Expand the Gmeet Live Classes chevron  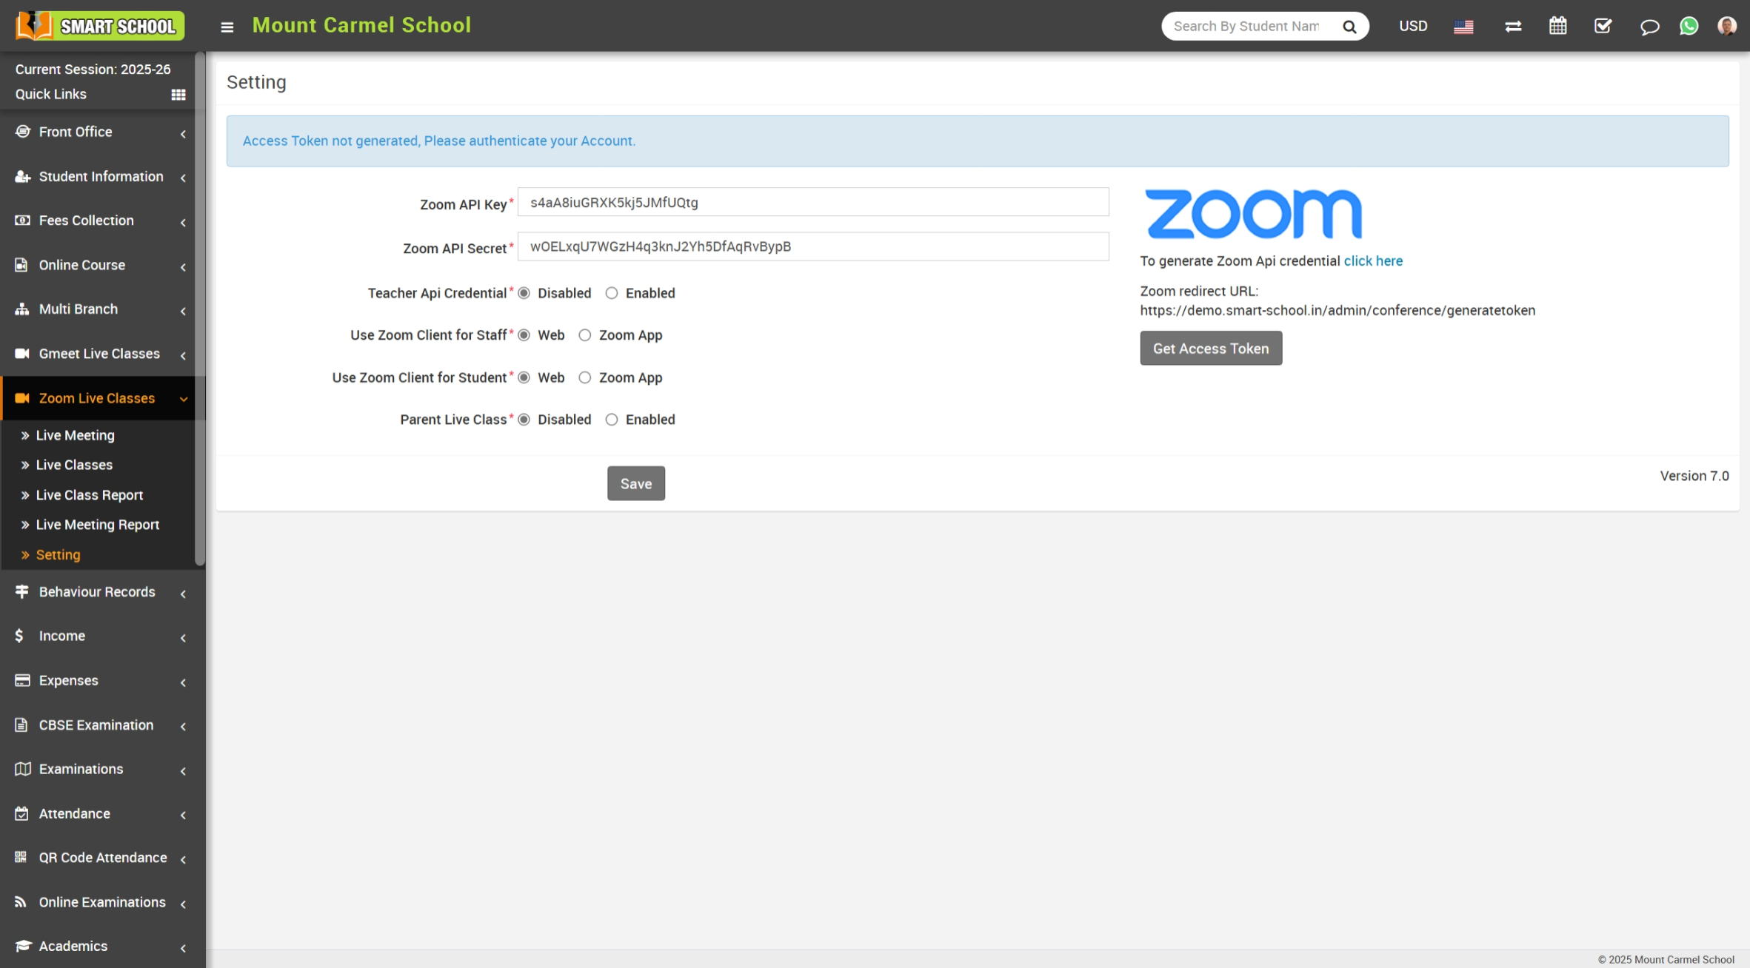(x=183, y=356)
